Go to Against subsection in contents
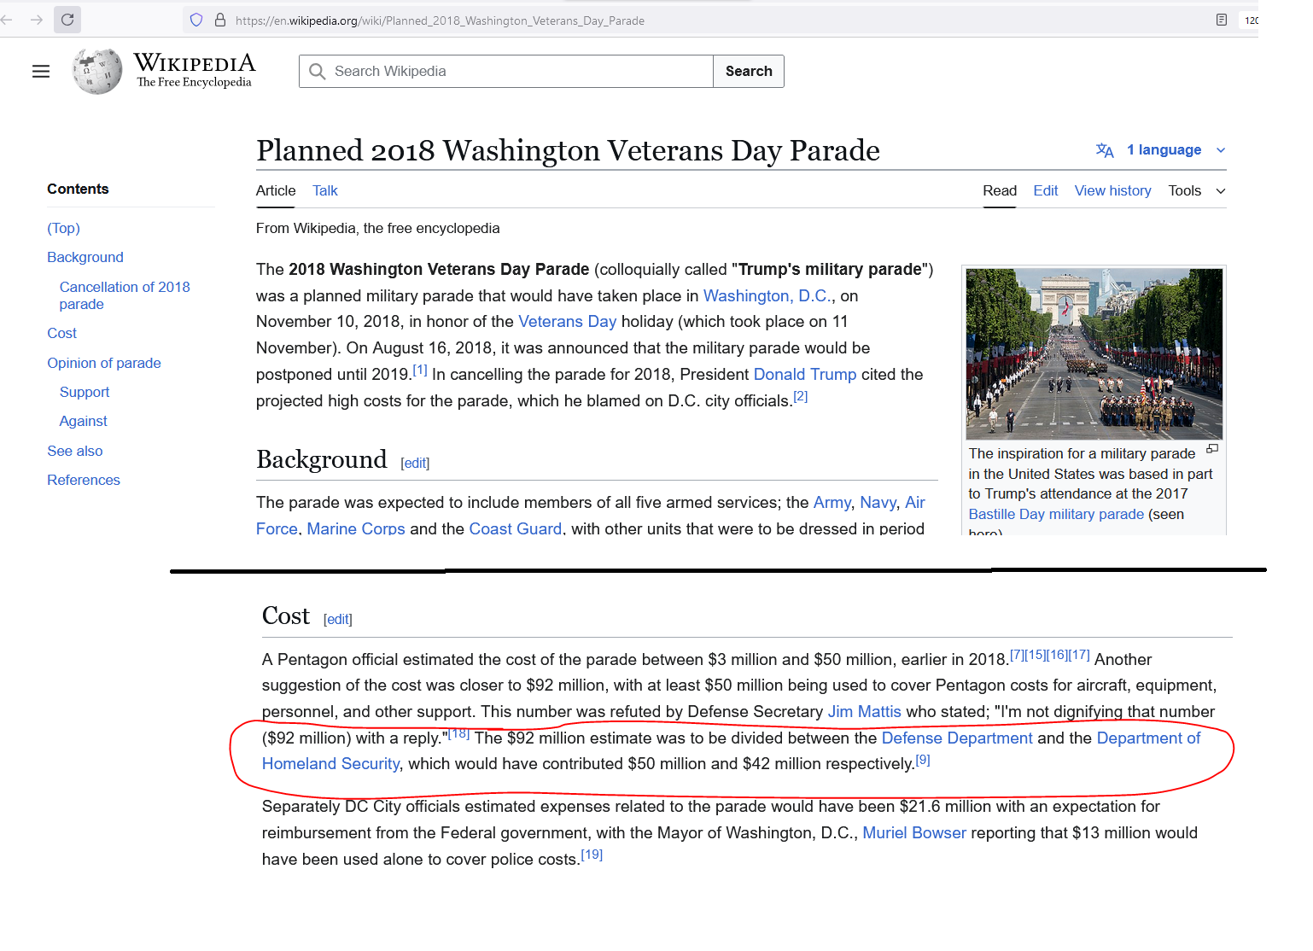 click(83, 422)
